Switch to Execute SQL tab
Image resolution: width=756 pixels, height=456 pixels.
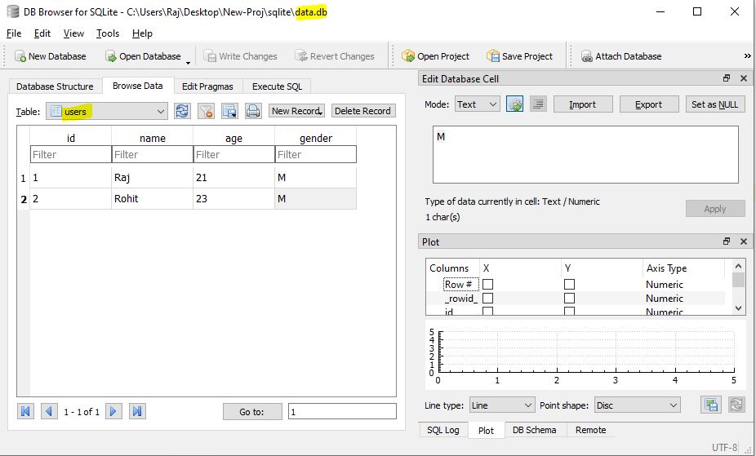(277, 86)
